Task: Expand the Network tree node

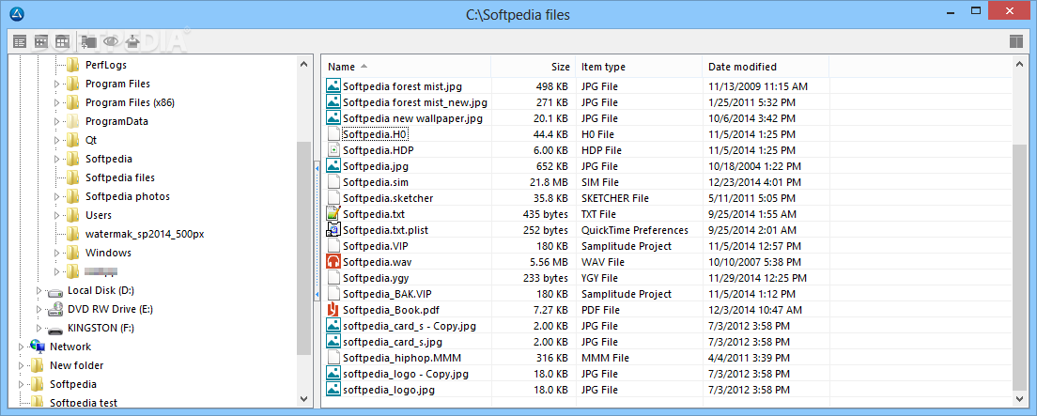Action: (x=21, y=347)
